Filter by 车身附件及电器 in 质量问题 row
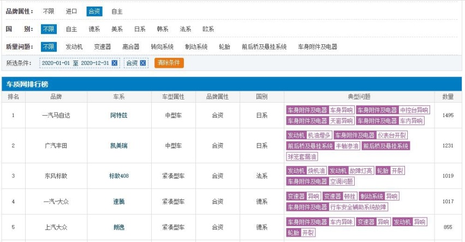Viewport: 465px width, 242px height. tap(318, 46)
